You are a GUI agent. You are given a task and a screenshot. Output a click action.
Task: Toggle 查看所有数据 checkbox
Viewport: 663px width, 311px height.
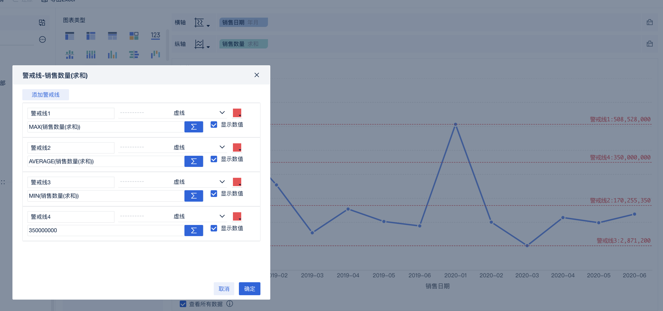coord(183,304)
